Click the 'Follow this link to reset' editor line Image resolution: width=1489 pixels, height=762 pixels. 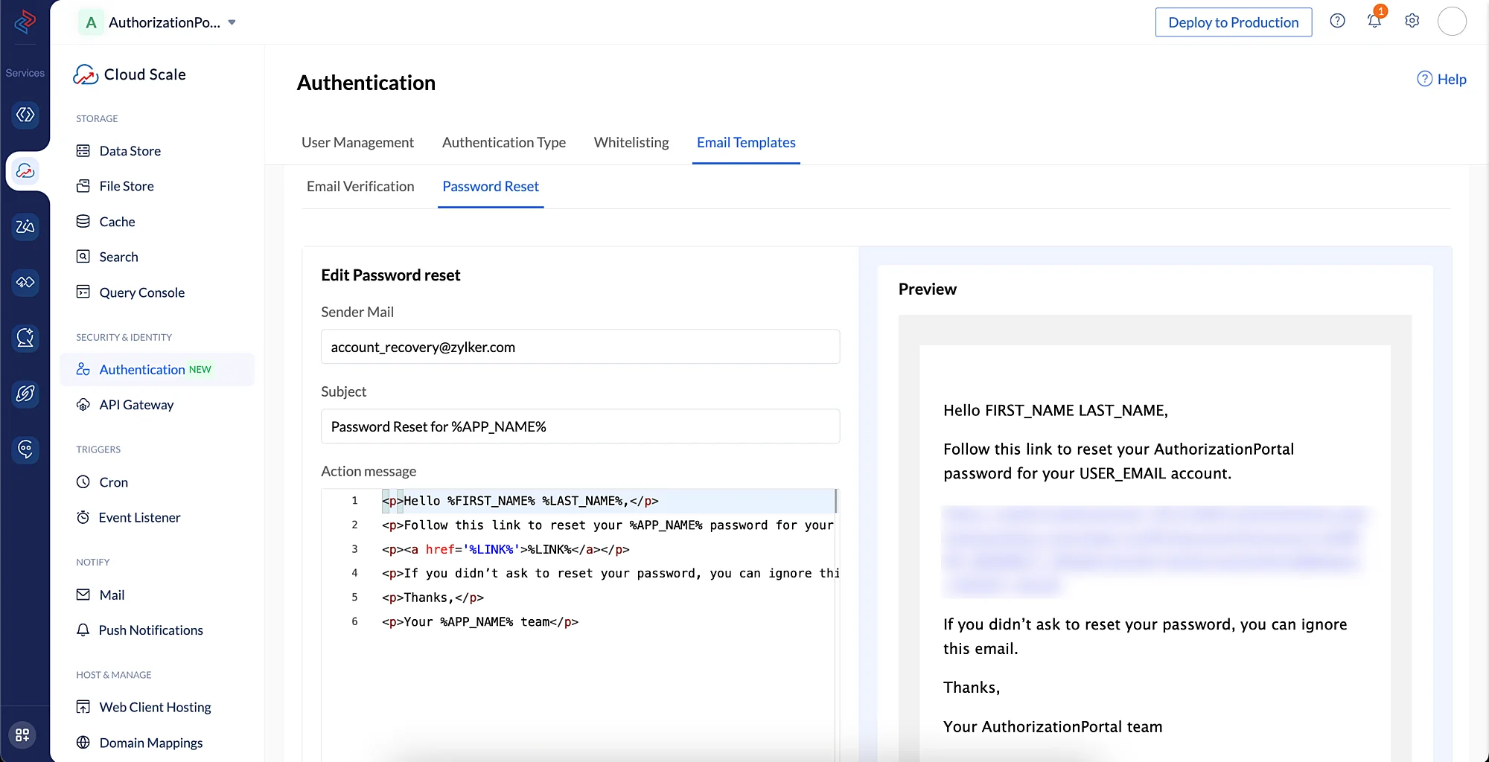click(608, 525)
